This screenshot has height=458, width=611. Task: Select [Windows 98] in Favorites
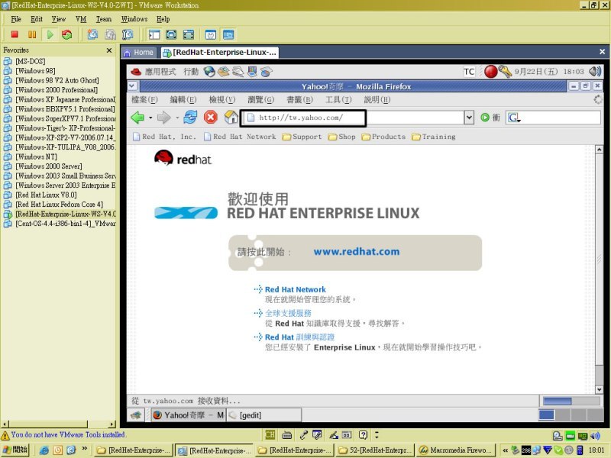click(x=35, y=71)
